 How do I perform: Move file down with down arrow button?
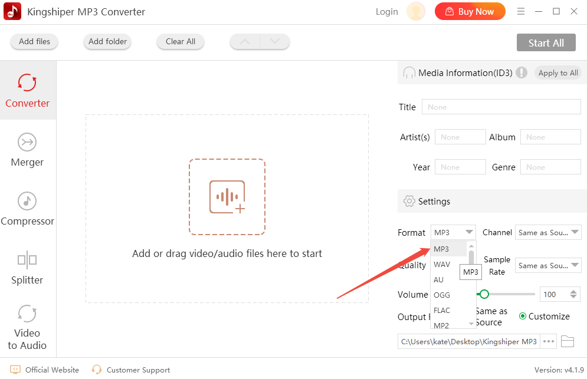tap(275, 41)
